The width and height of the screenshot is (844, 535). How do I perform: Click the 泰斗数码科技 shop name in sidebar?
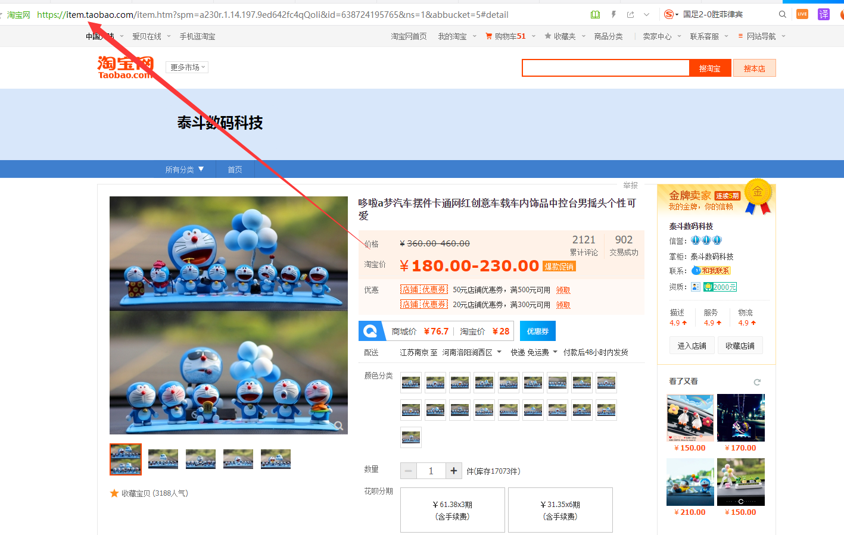[691, 226]
